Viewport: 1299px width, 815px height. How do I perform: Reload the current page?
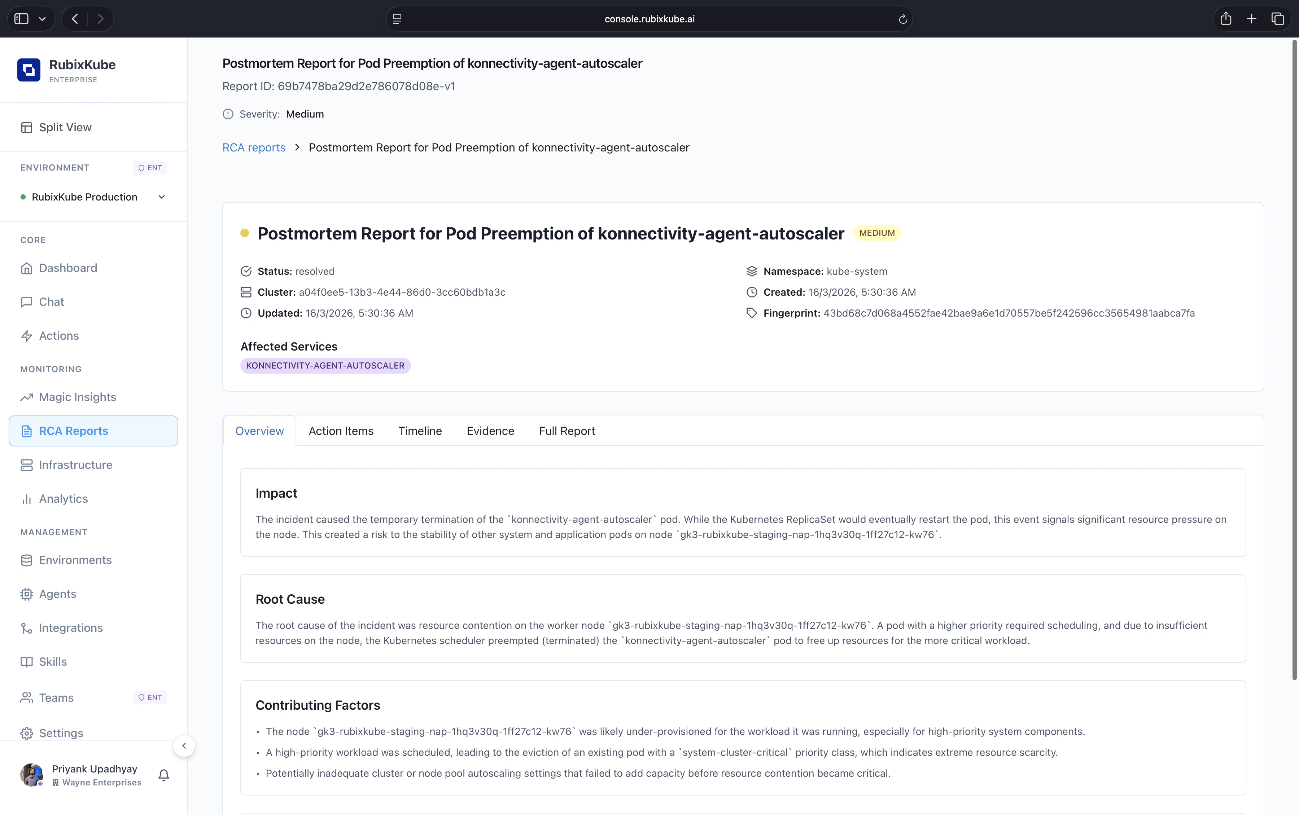click(902, 19)
